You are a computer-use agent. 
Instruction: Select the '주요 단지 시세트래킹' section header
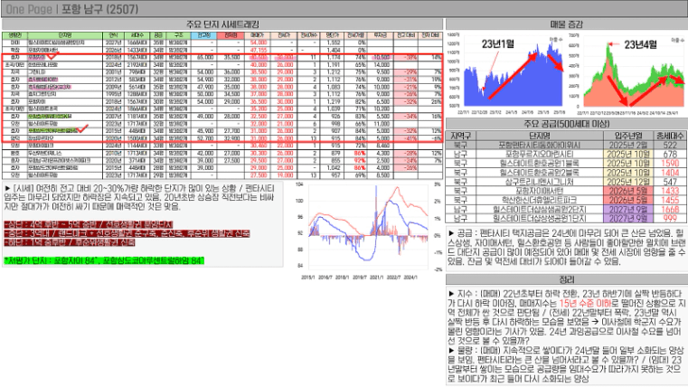tap(222, 24)
